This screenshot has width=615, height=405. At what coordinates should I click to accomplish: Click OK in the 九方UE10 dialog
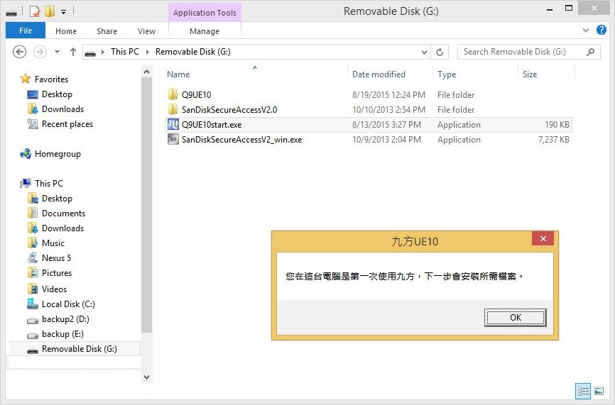coord(516,317)
